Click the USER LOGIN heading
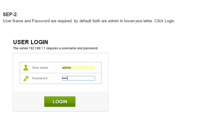Image resolution: width=207 pixels, height=123 pixels. click(x=30, y=42)
